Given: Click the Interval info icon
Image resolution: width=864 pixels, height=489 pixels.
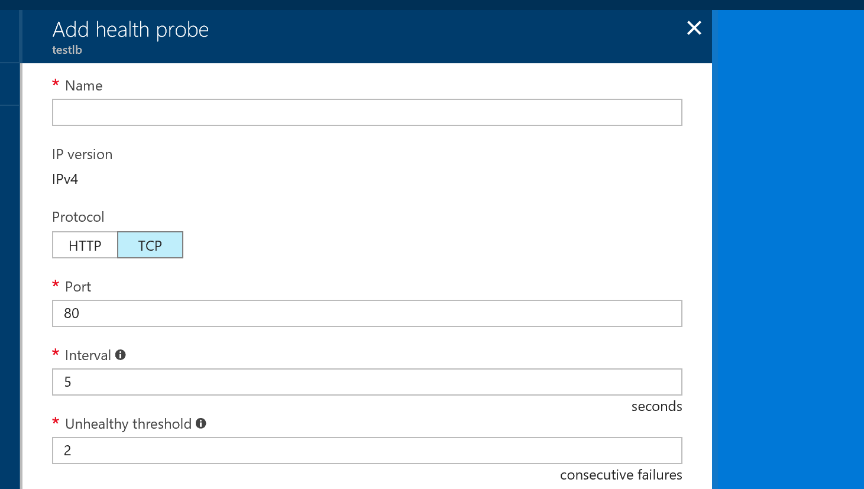Looking at the screenshot, I should pos(121,355).
